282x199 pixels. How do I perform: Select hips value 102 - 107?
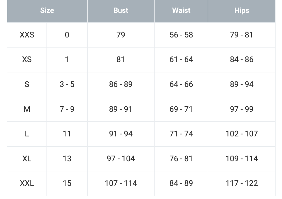[241, 134]
